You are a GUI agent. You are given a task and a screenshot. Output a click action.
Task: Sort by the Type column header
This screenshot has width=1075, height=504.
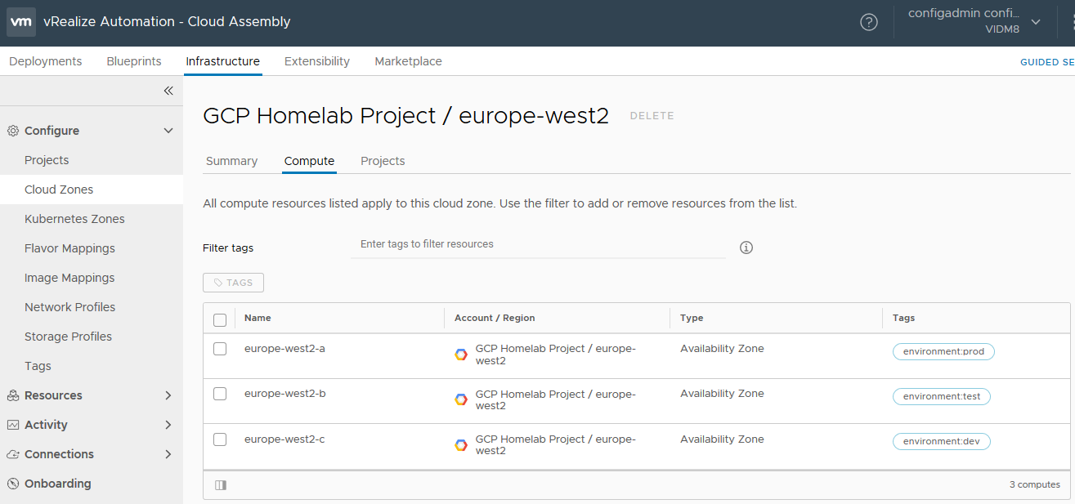coord(692,318)
